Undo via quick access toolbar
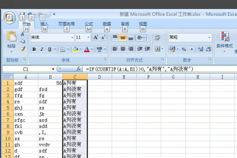The height and width of the screenshot is (158, 237). tap(30, 14)
